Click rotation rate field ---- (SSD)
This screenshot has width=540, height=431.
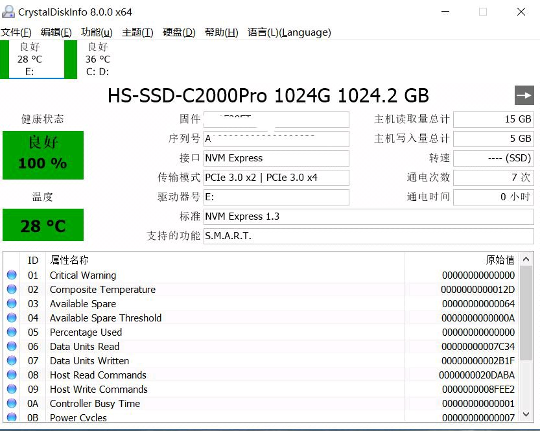[x=493, y=158]
